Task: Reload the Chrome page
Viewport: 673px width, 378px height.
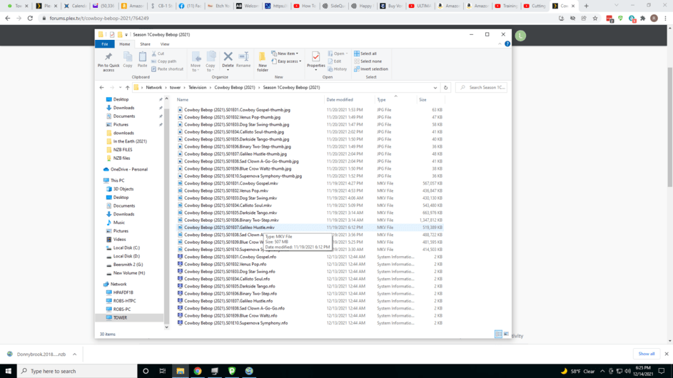Action: [30, 18]
